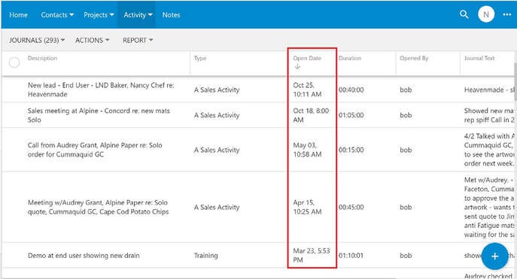Toggle the Open Date sort arrow
This screenshot has height=279, width=517.
[x=297, y=67]
